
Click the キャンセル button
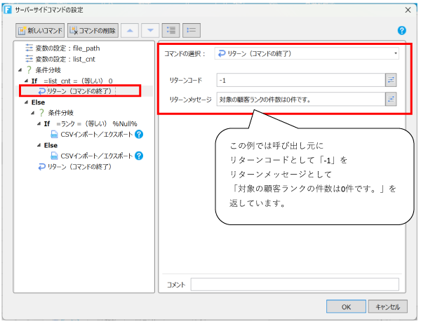tap(388, 306)
